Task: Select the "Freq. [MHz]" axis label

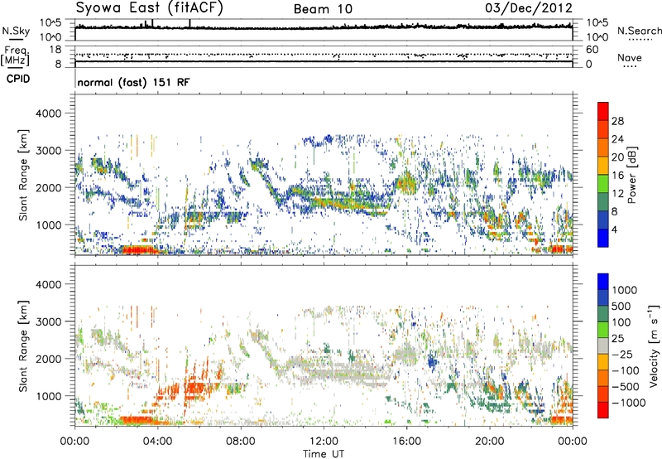Action: tap(16, 56)
